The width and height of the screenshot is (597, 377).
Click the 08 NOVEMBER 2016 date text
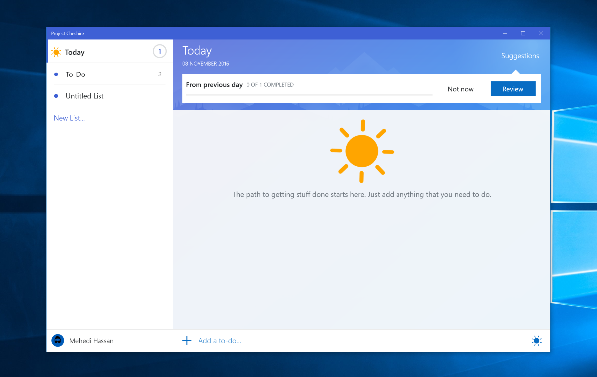click(x=205, y=64)
